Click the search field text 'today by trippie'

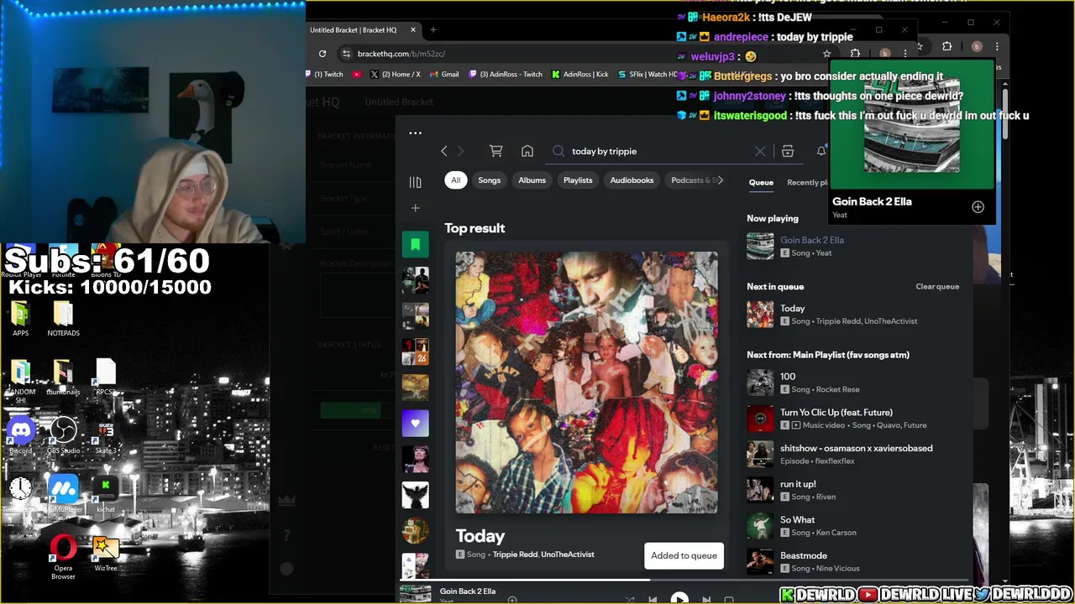[604, 151]
